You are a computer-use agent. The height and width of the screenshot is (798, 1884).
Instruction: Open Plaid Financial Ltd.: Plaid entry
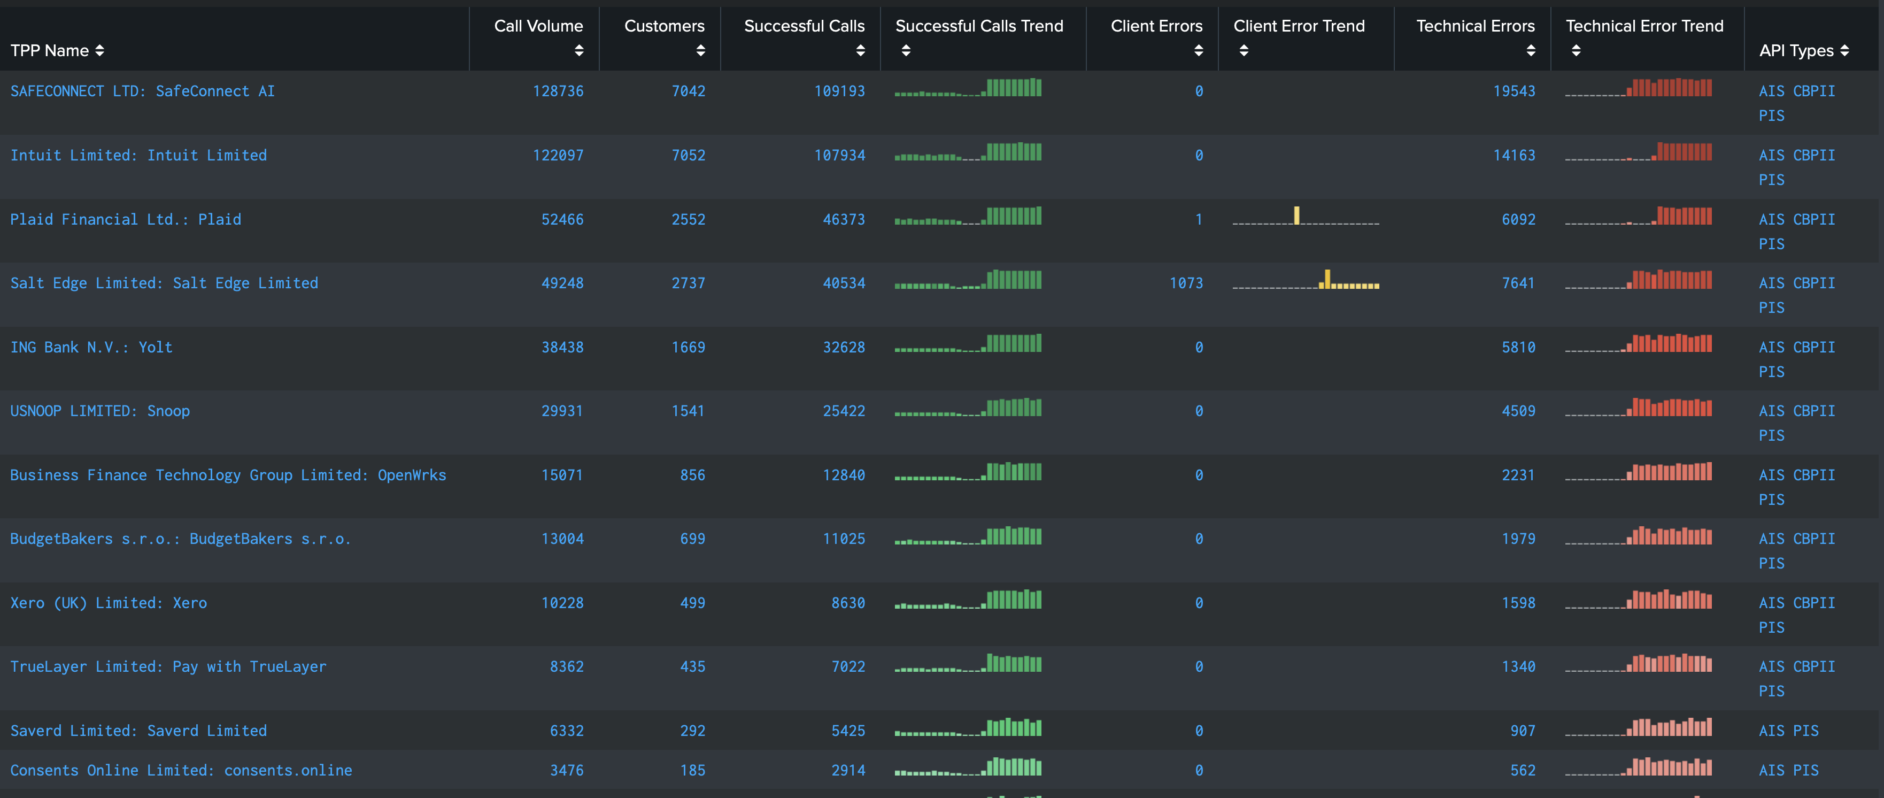[125, 219]
